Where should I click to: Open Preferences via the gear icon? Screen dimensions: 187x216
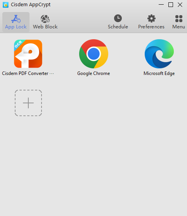coord(151,18)
